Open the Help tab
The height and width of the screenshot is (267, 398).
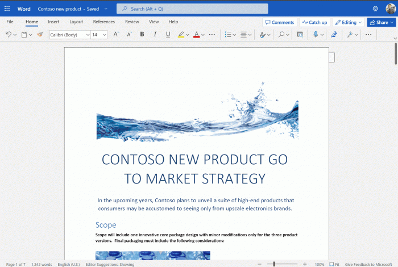click(173, 22)
